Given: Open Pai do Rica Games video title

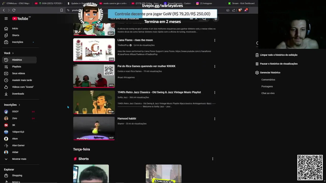Looking at the screenshot, I should tap(146, 66).
